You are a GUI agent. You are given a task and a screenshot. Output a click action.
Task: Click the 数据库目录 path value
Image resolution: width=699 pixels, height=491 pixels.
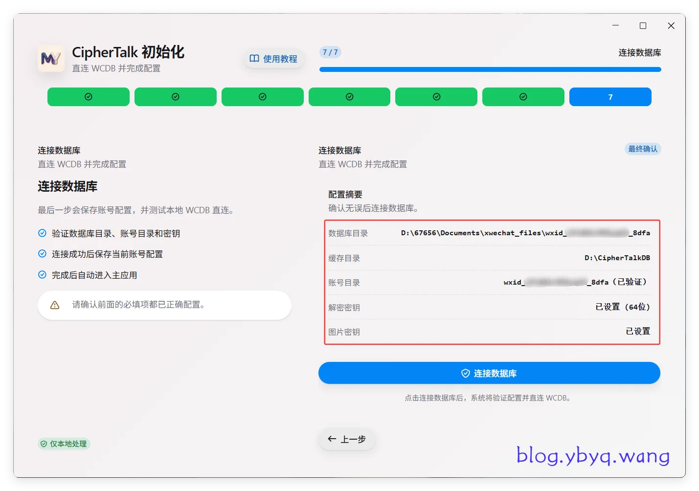(525, 233)
